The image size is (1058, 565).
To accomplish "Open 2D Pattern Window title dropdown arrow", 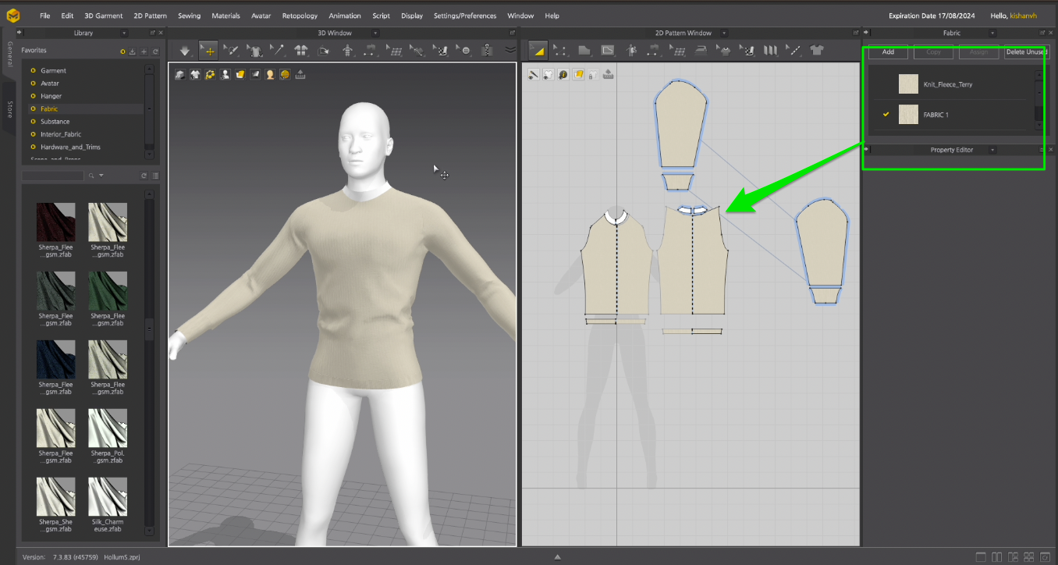I will point(726,33).
